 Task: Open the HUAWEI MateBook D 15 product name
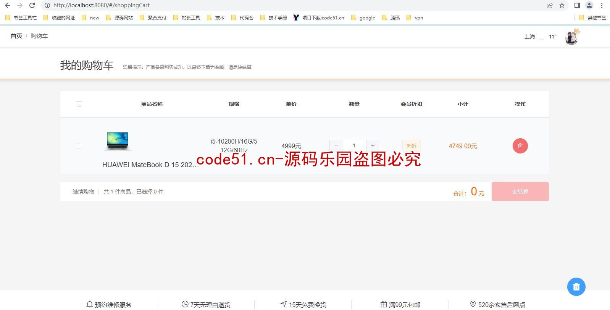click(x=150, y=165)
